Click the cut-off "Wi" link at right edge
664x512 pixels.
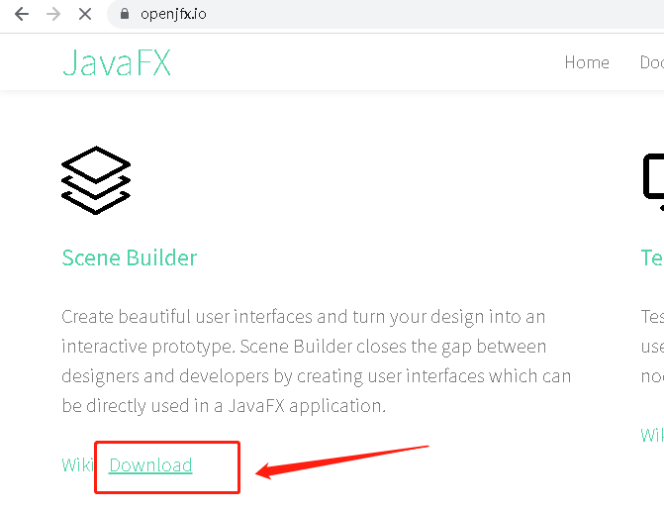[652, 435]
